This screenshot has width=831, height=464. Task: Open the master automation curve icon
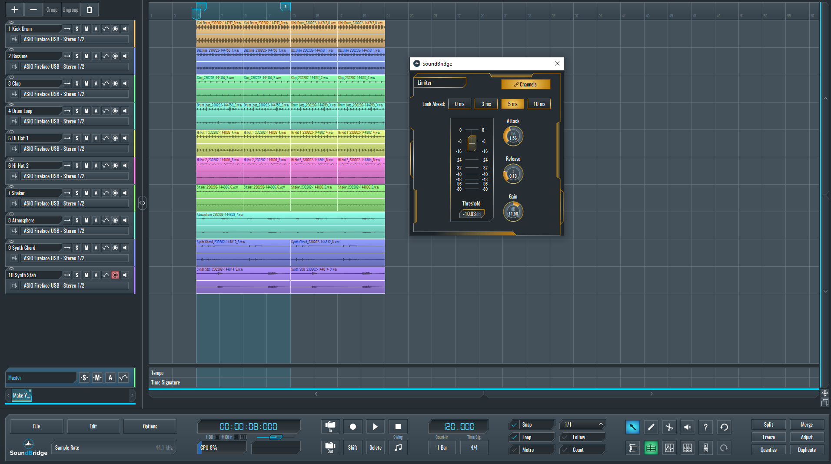(123, 378)
